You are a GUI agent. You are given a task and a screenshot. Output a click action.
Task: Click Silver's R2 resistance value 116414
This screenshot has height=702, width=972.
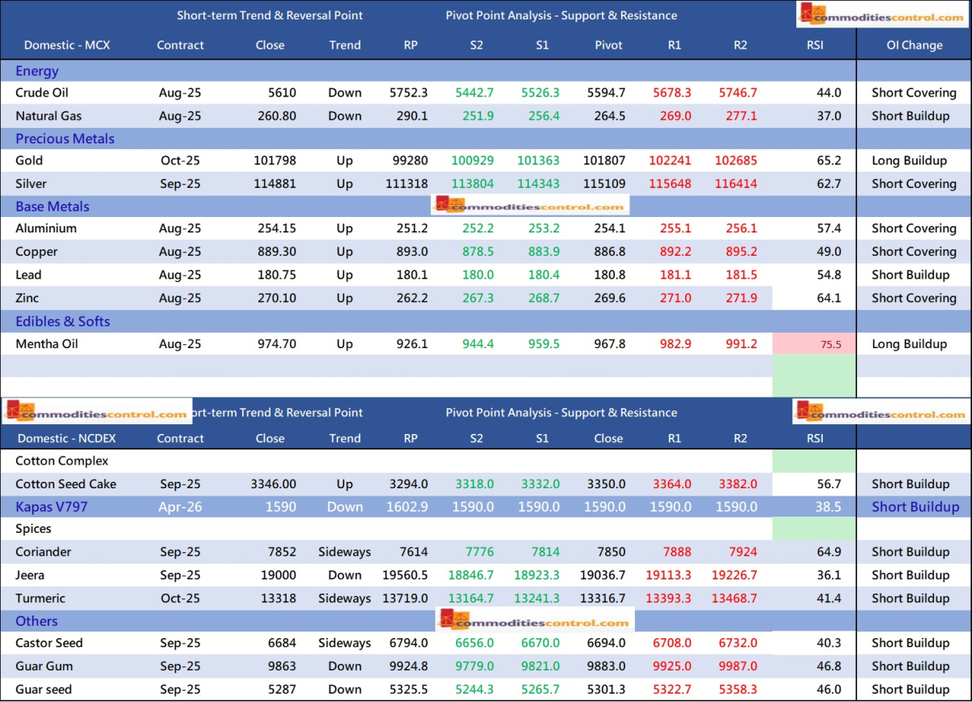735,184
